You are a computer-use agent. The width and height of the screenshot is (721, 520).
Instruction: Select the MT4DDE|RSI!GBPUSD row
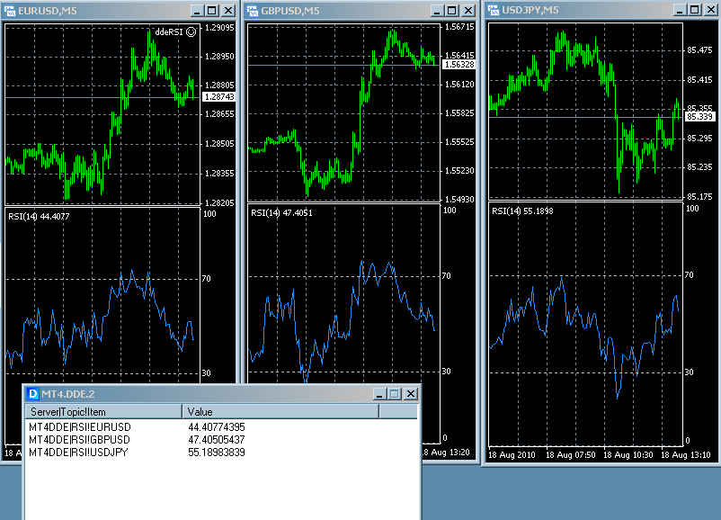pyautogui.click(x=80, y=439)
